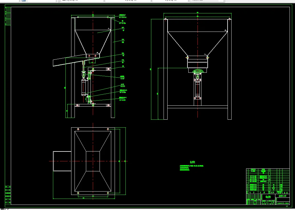Select the top-left binding margin strip

[x=8, y=16]
